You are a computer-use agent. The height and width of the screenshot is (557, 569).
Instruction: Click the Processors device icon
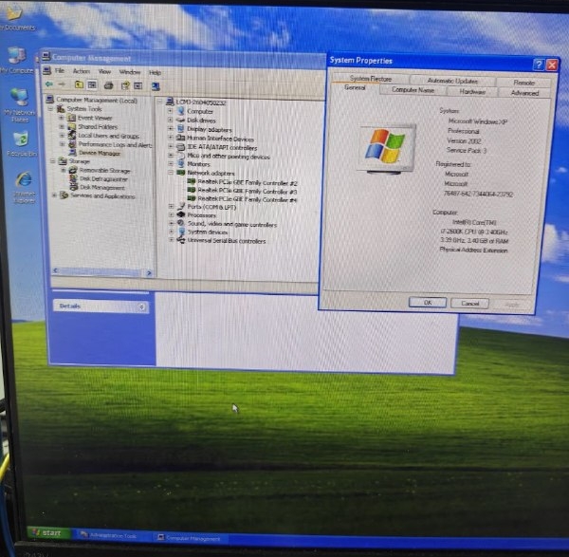coord(181,214)
